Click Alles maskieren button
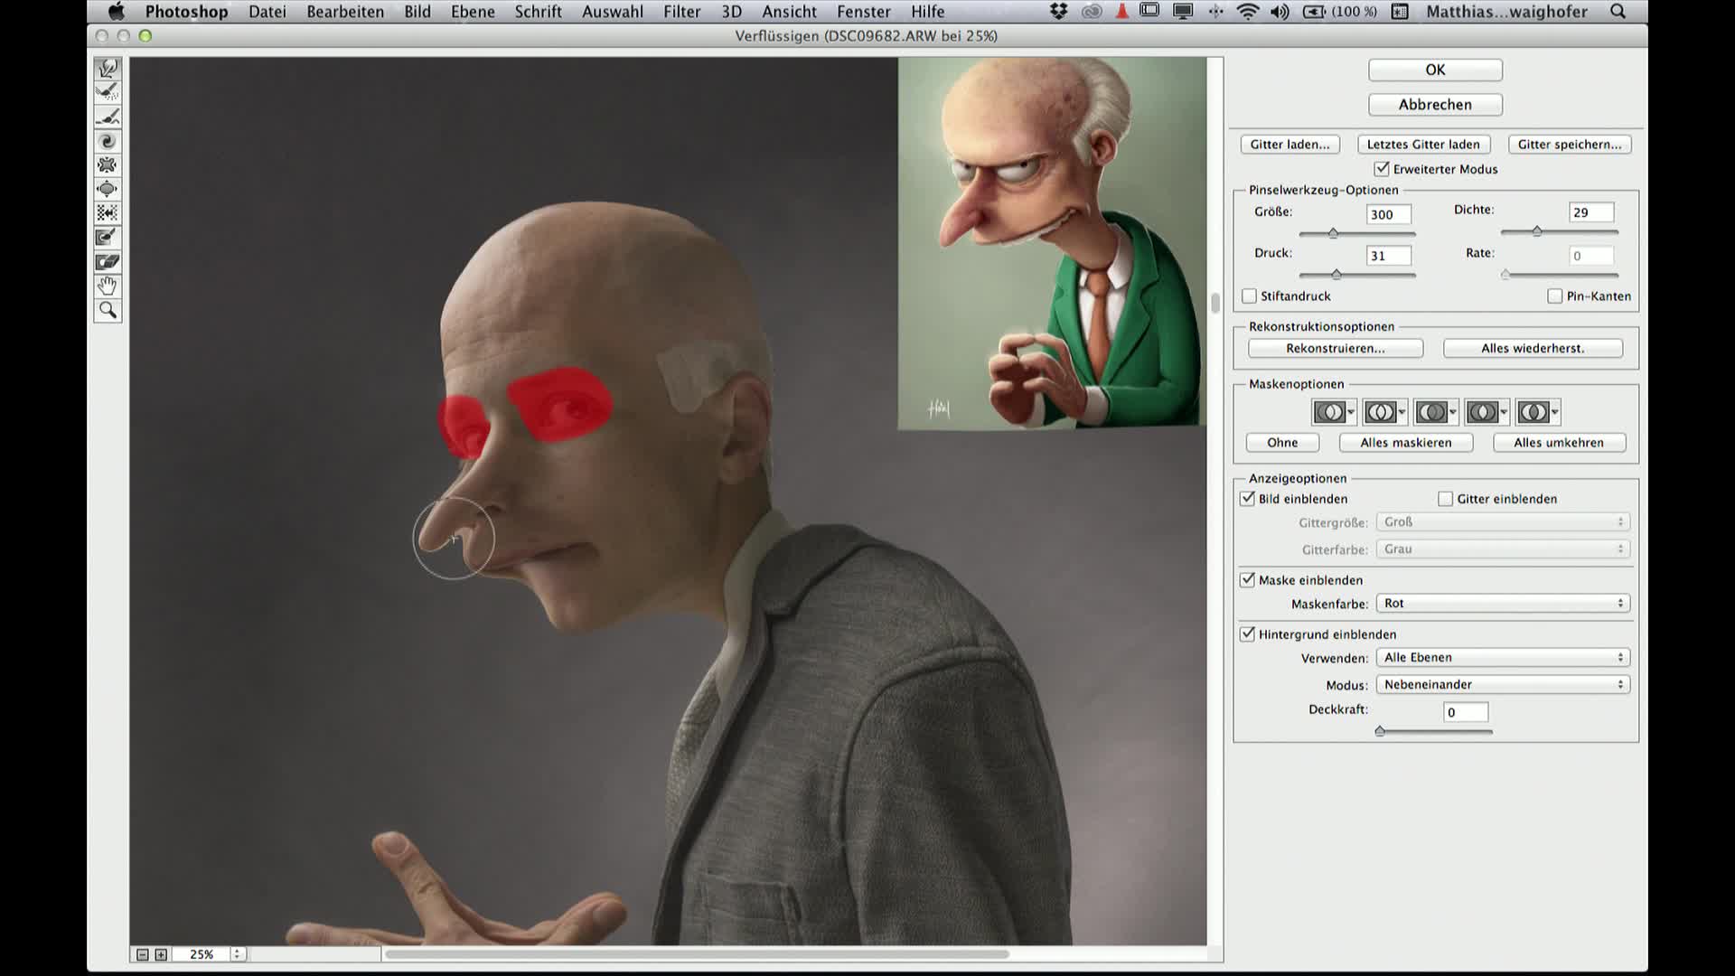This screenshot has width=1735, height=976. point(1406,442)
